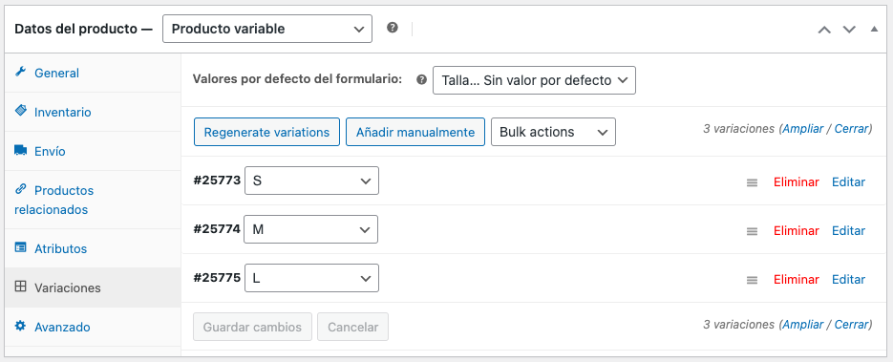Click bottom Cerrar link

[x=851, y=325]
